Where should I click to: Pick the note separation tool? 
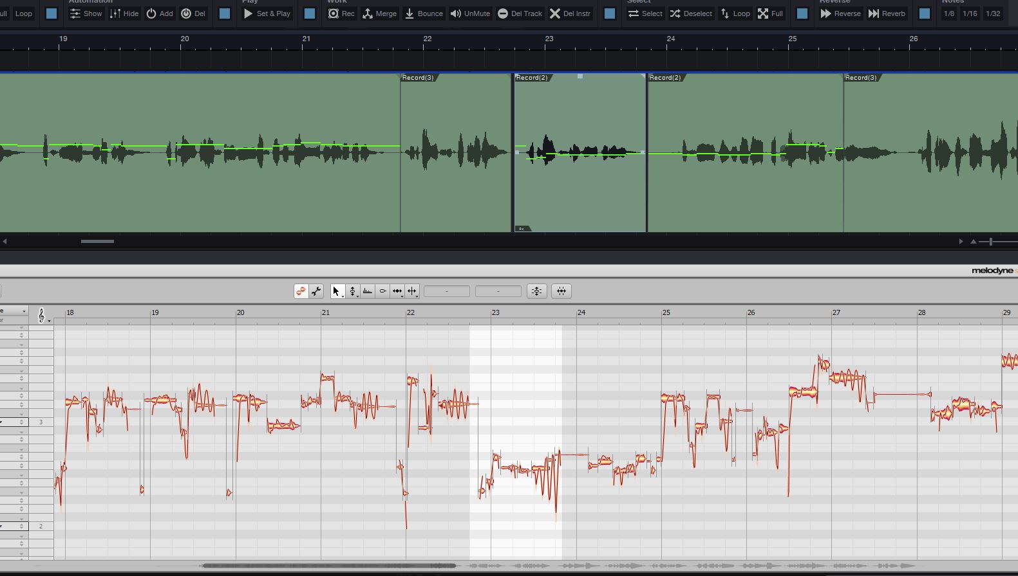412,291
